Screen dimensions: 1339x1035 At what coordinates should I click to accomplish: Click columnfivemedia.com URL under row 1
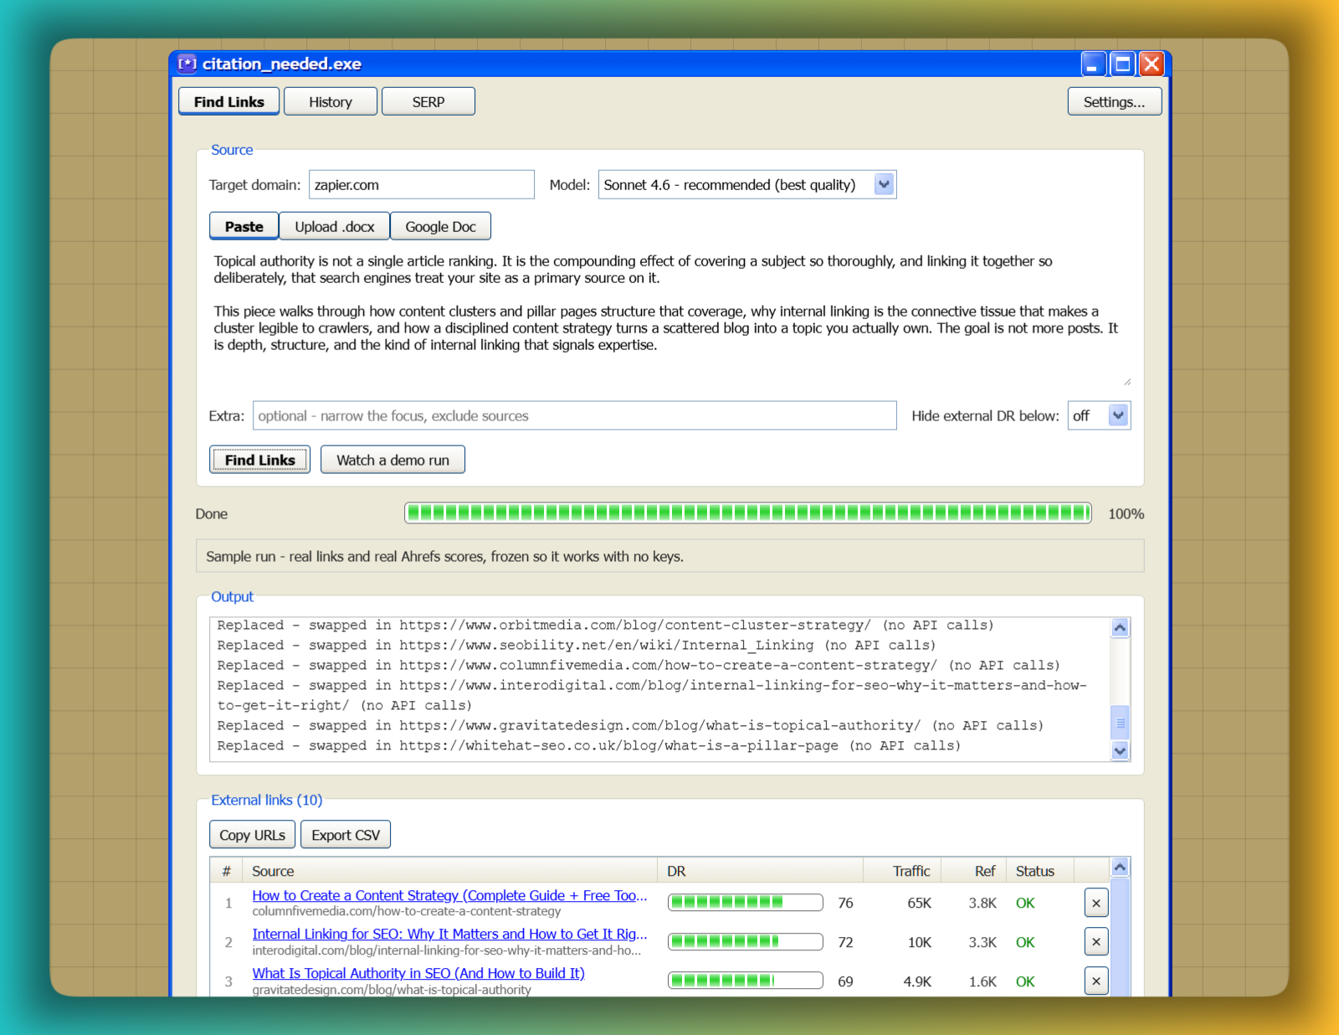[x=407, y=911]
